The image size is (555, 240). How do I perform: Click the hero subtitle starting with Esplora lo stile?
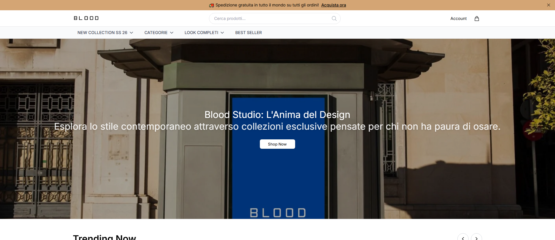(x=277, y=126)
